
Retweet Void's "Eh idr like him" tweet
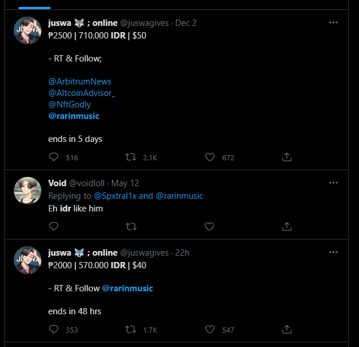(130, 226)
